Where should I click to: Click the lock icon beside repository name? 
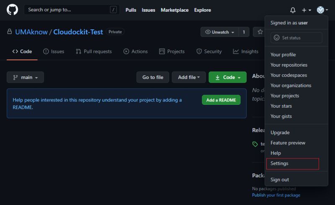coord(9,32)
